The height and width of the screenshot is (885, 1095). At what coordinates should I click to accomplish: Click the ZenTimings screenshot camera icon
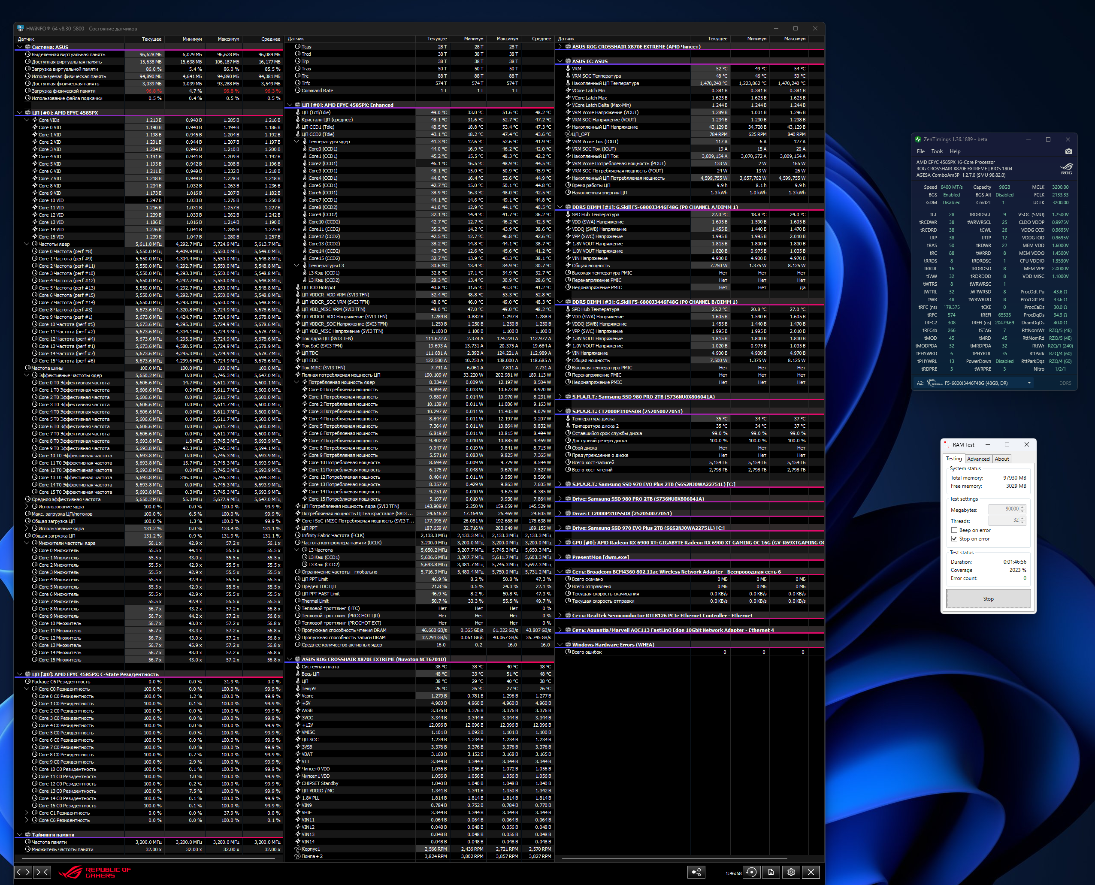point(1068,151)
